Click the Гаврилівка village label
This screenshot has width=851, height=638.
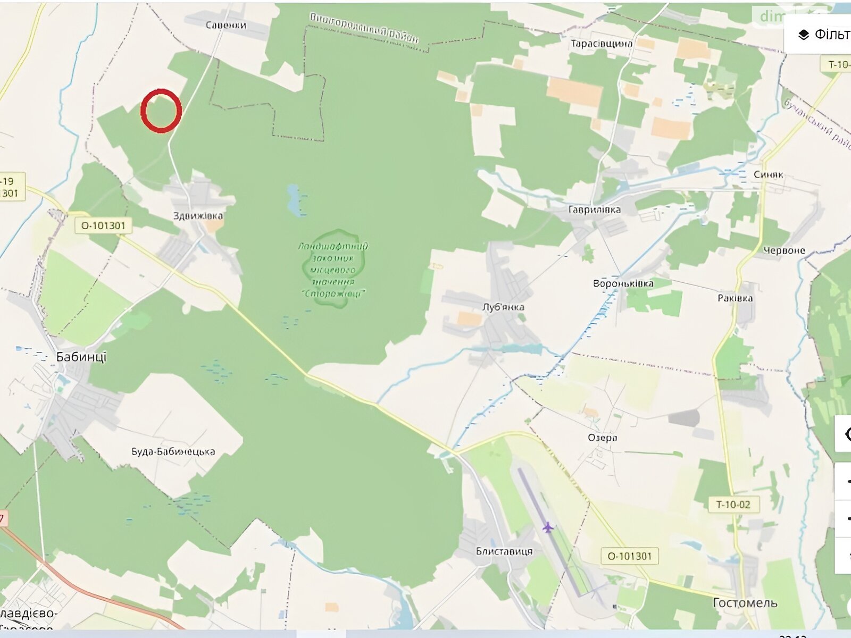(594, 209)
